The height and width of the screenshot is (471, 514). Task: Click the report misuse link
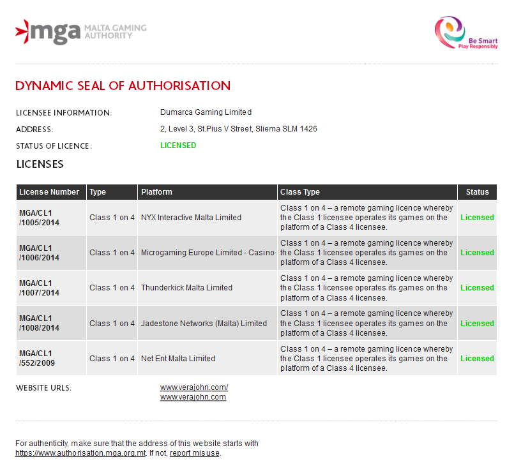click(x=195, y=453)
